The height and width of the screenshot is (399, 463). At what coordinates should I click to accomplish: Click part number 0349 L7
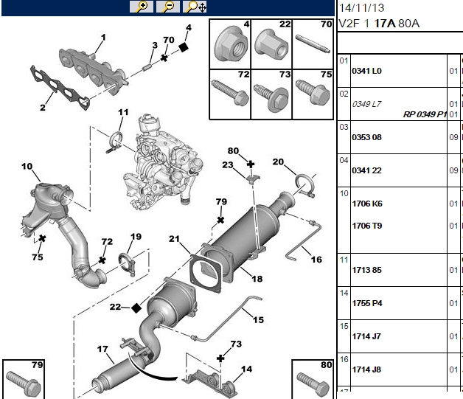366,104
